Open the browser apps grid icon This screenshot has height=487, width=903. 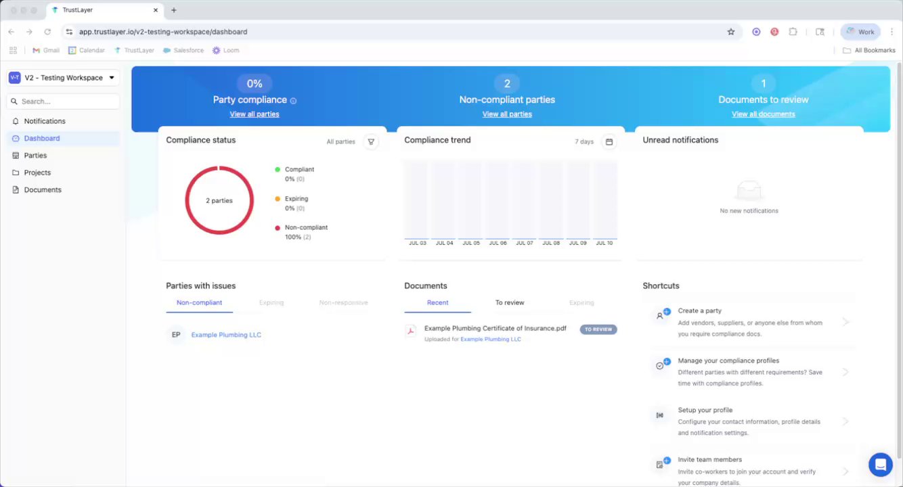13,50
